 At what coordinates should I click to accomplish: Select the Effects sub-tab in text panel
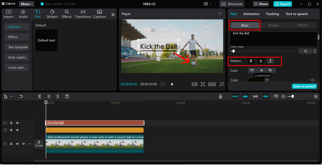pos(302,25)
